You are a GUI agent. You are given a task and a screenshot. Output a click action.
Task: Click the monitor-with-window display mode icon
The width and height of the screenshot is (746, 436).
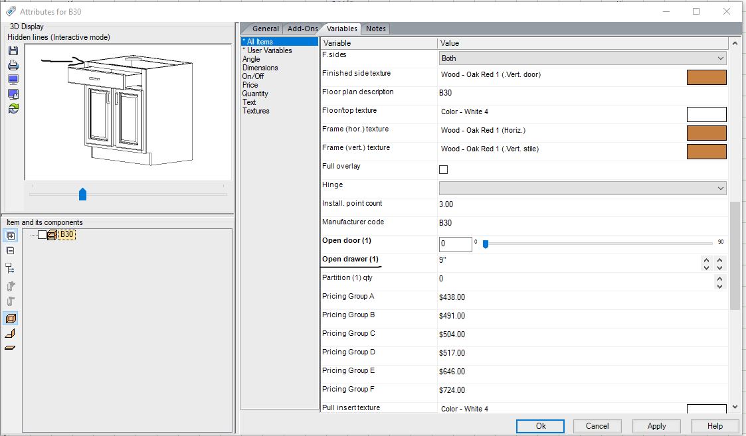point(13,94)
